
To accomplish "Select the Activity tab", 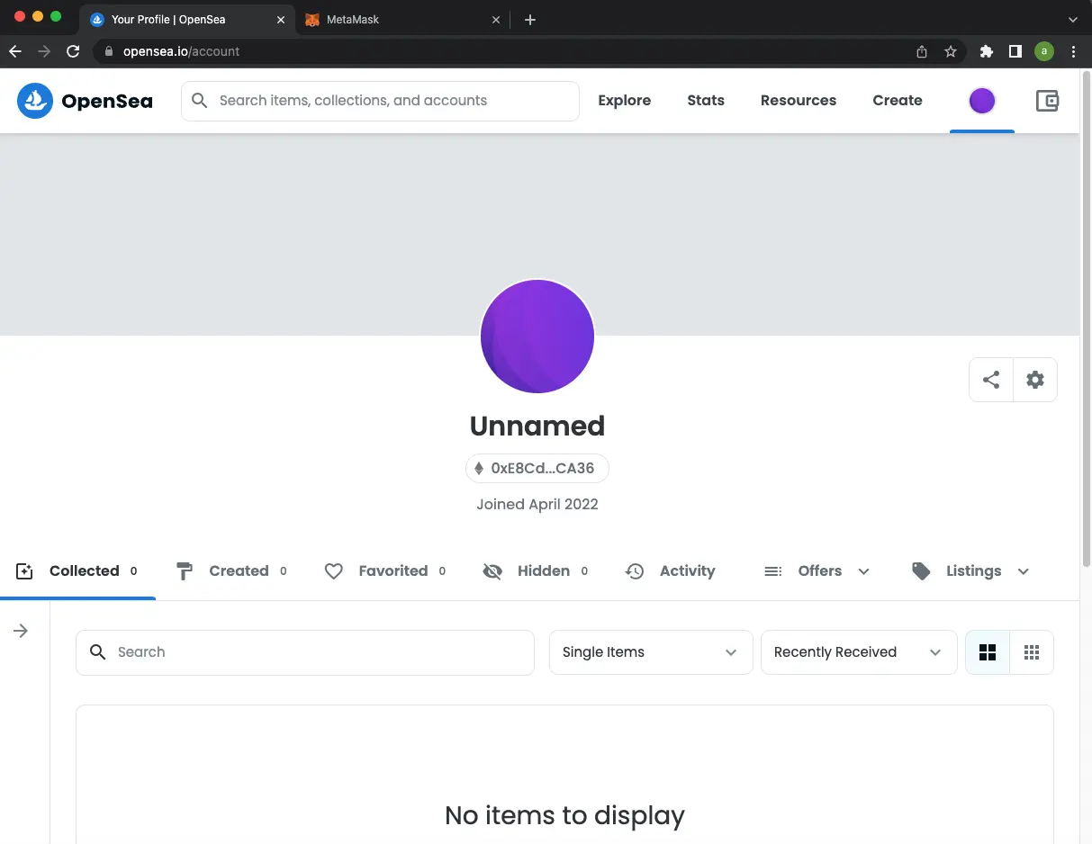I will 671,571.
